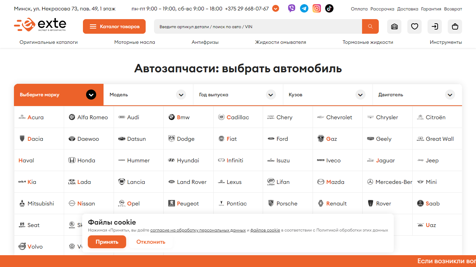Open Инструменты category
This screenshot has height=267, width=476.
click(x=446, y=42)
